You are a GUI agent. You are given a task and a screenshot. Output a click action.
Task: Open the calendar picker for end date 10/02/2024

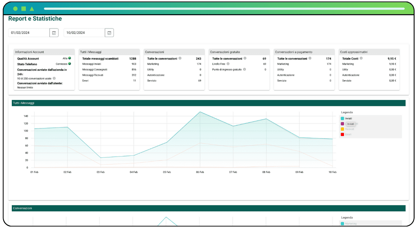point(109,33)
